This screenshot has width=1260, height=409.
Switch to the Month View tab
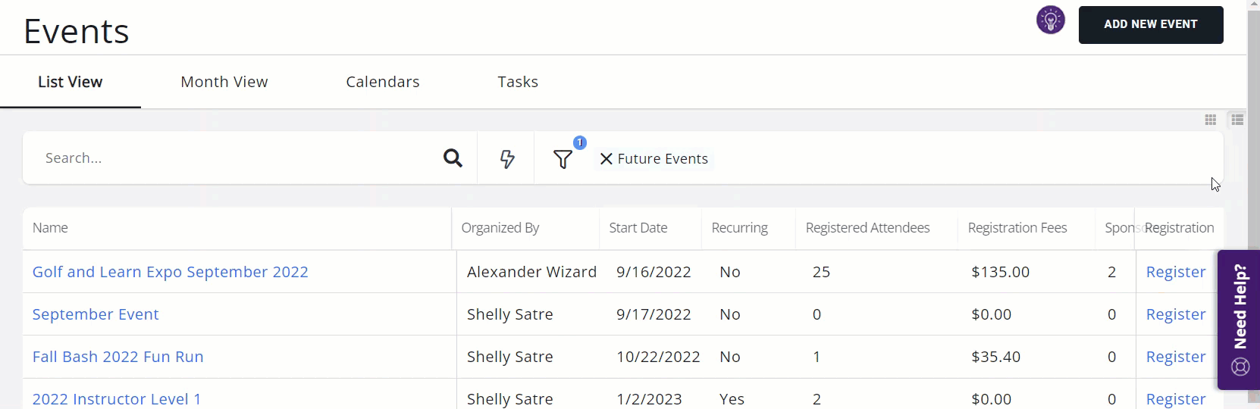(x=224, y=82)
